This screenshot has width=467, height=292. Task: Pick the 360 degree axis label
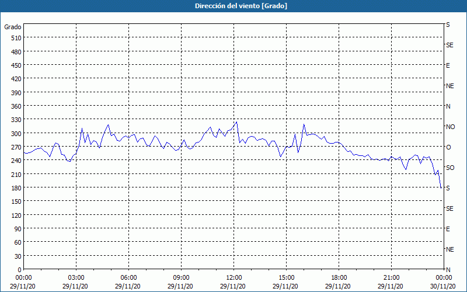(x=17, y=106)
